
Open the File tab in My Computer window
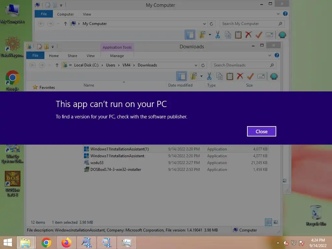click(44, 14)
